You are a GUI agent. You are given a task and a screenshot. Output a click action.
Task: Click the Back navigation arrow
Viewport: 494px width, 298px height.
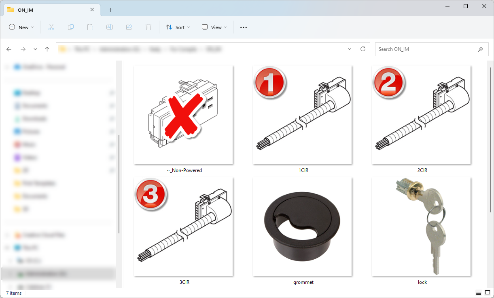[9, 49]
